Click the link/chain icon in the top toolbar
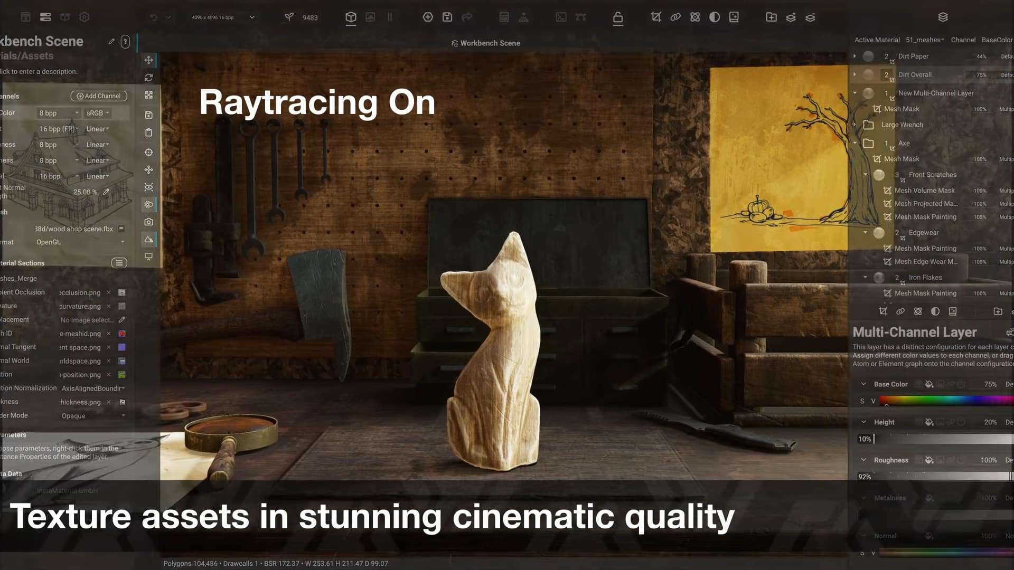This screenshot has width=1014, height=570. pyautogui.click(x=675, y=17)
